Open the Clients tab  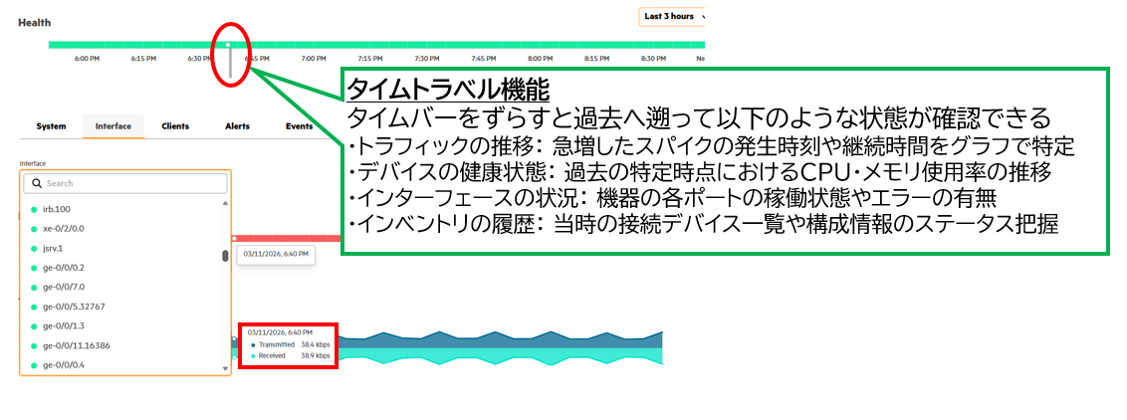pyautogui.click(x=176, y=126)
